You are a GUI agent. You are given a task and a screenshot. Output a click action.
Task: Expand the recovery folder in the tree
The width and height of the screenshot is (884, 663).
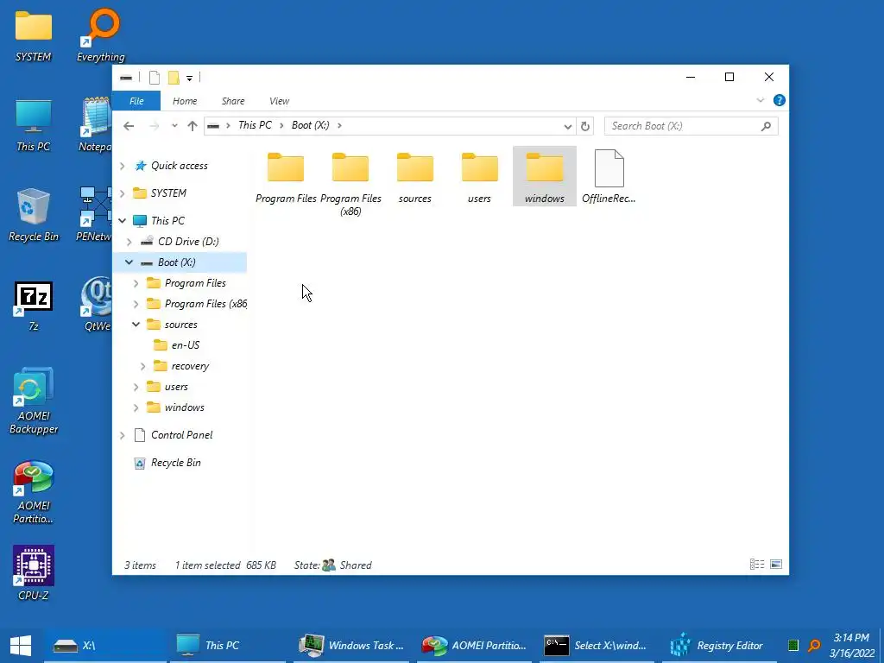(142, 366)
